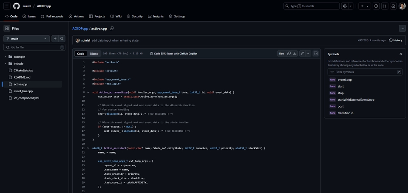
Task: Copy raw file contents icon
Action: pyautogui.click(x=289, y=54)
